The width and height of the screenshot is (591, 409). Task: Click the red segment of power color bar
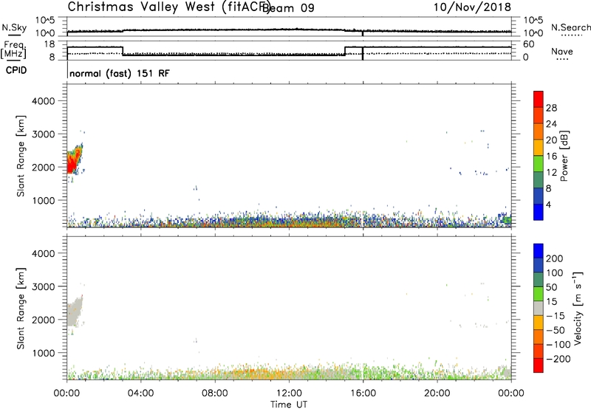click(539, 99)
